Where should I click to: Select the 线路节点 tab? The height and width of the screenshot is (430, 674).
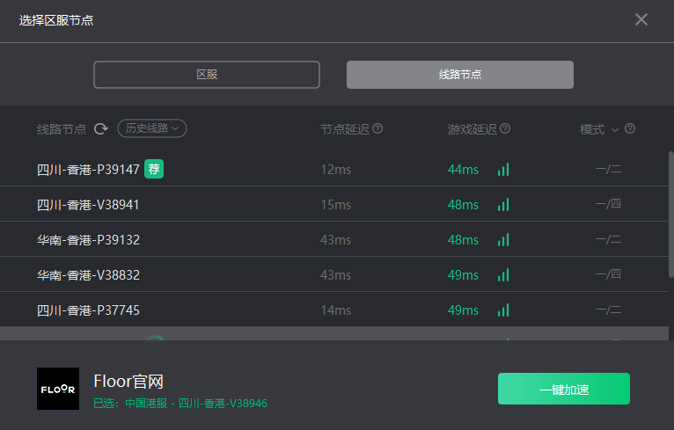tap(460, 75)
